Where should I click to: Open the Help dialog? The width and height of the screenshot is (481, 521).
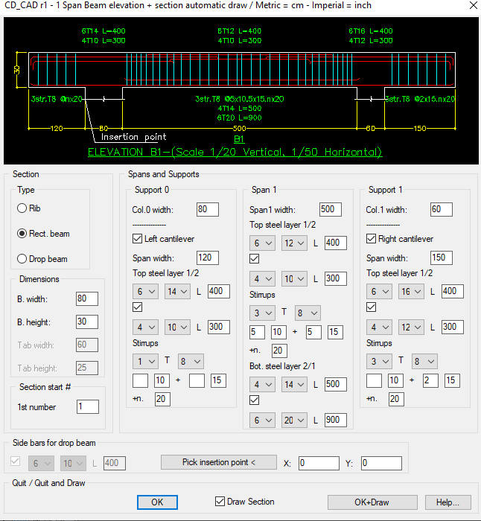coord(447,502)
